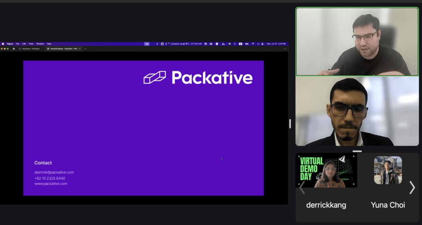Image resolution: width=422 pixels, height=225 pixels.
Task: Open the Edit menu
Action: [x=24, y=44]
